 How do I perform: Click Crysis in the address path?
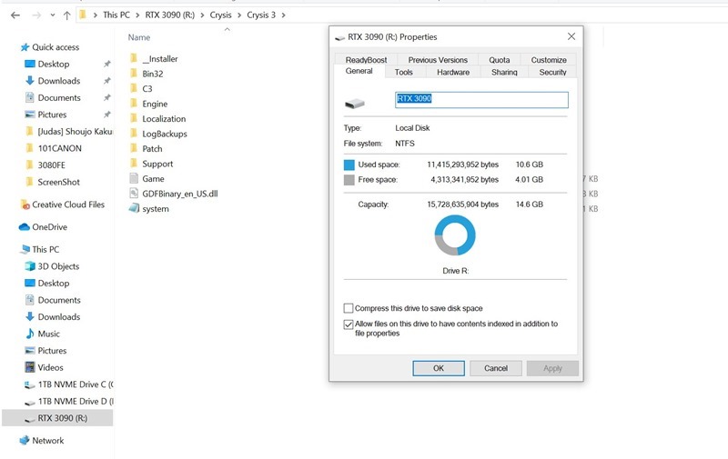(220, 15)
